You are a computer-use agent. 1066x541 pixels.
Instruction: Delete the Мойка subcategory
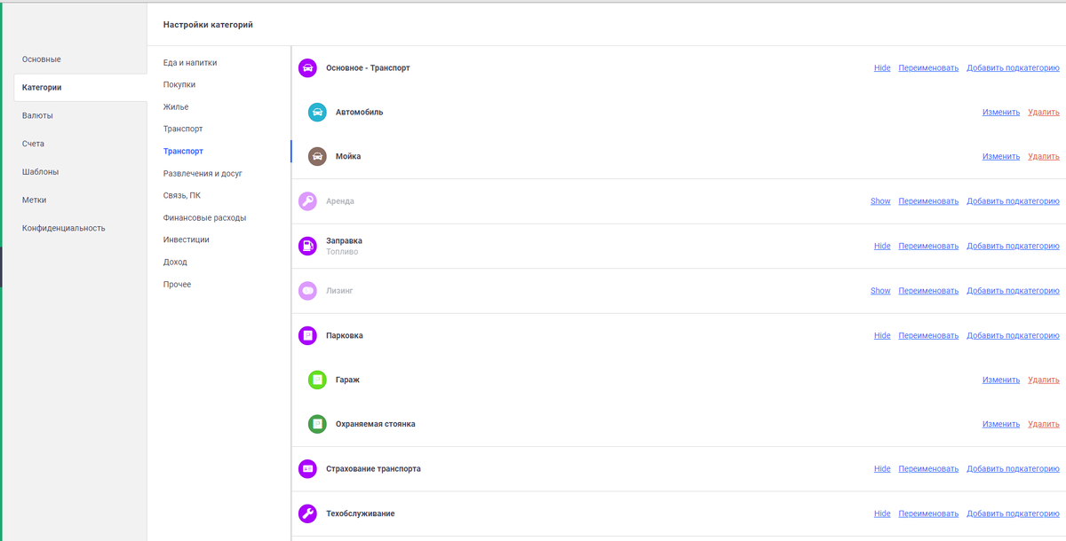(1044, 156)
